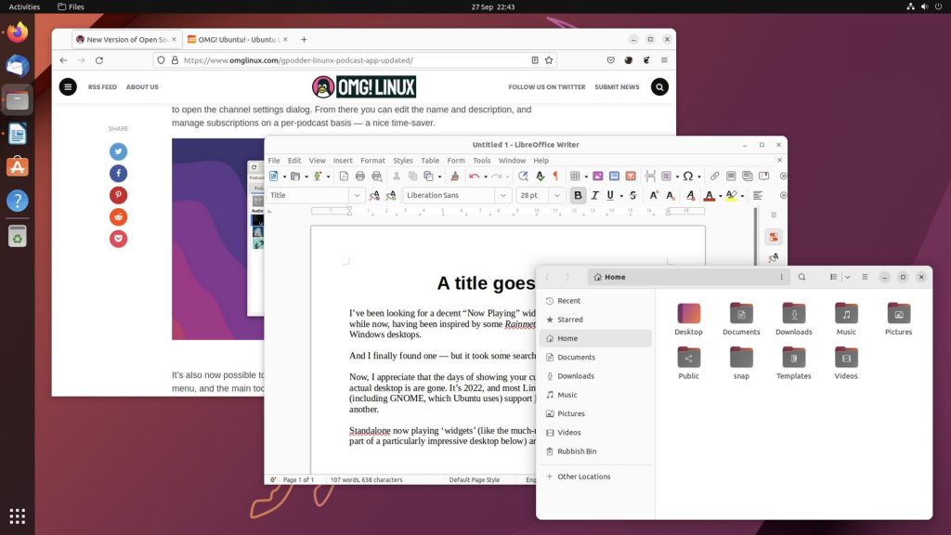Open view options chevron in Files header
Viewport: 951px width, 535px height.
[x=847, y=277]
